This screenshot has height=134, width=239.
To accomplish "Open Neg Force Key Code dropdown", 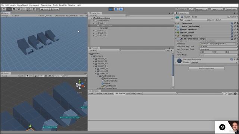I will 219,49.
